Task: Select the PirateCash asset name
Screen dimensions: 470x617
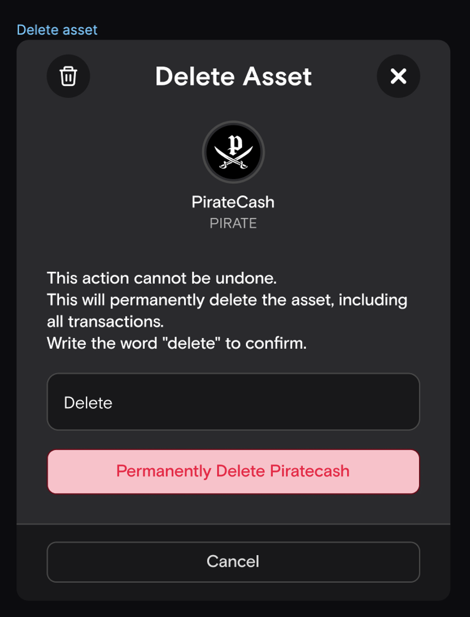Action: [233, 202]
